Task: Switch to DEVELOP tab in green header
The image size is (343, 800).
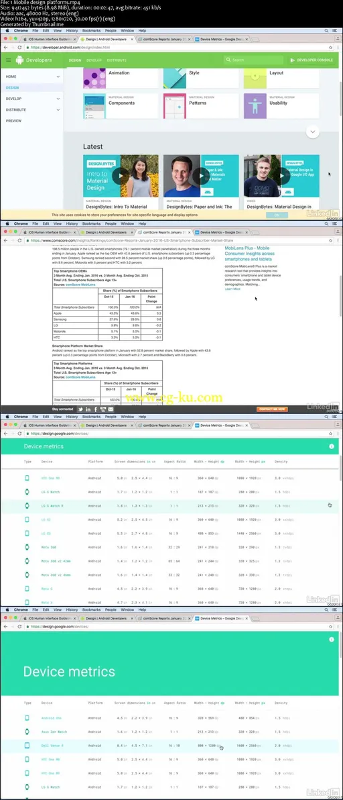Action: point(94,60)
